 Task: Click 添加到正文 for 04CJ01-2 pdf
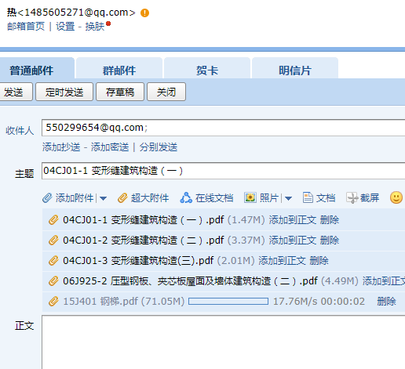coord(293,241)
